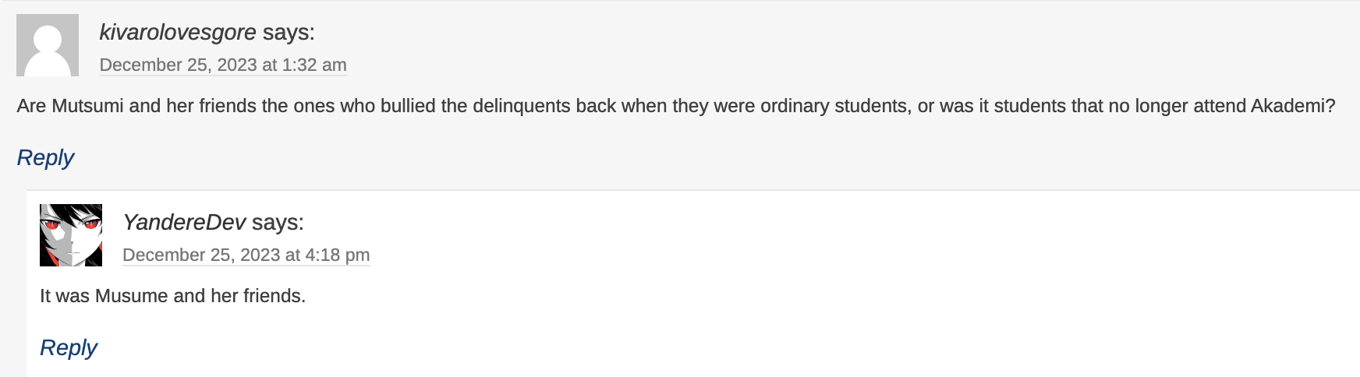Image resolution: width=1360 pixels, height=377 pixels.
Task: Click kivarolovesgore's default gray avatar icon
Action: 48,45
